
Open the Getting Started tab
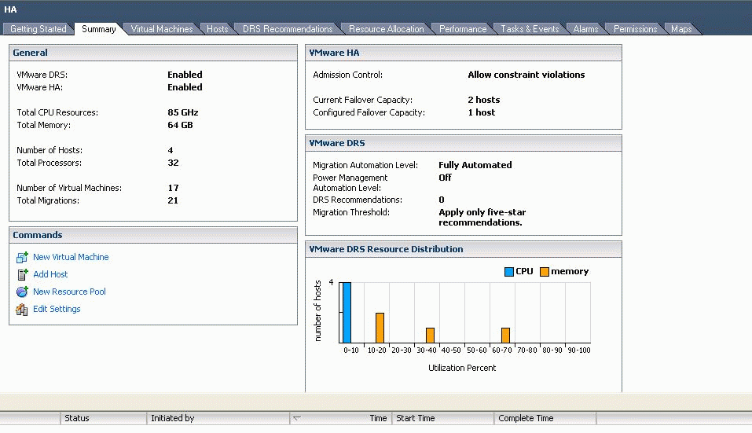click(39, 29)
